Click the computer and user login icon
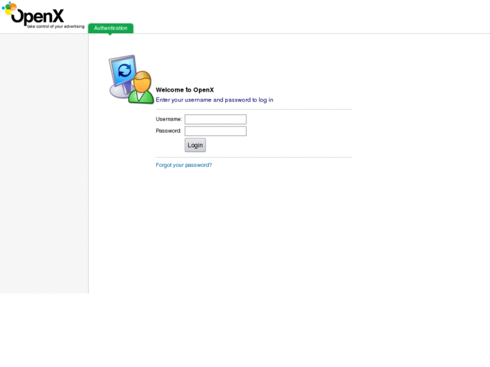 pos(131,79)
